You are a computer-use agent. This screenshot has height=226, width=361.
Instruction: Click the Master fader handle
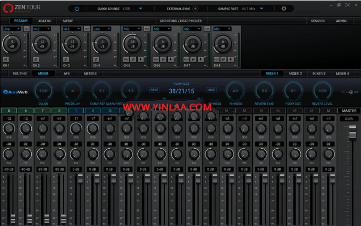pos(352,132)
